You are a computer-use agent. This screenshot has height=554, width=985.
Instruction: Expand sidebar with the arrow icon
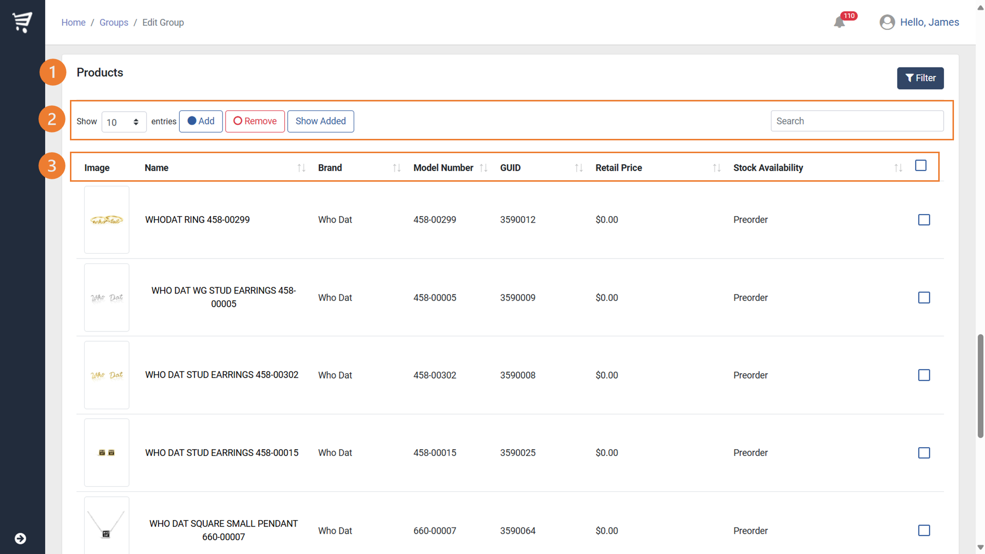pyautogui.click(x=20, y=538)
